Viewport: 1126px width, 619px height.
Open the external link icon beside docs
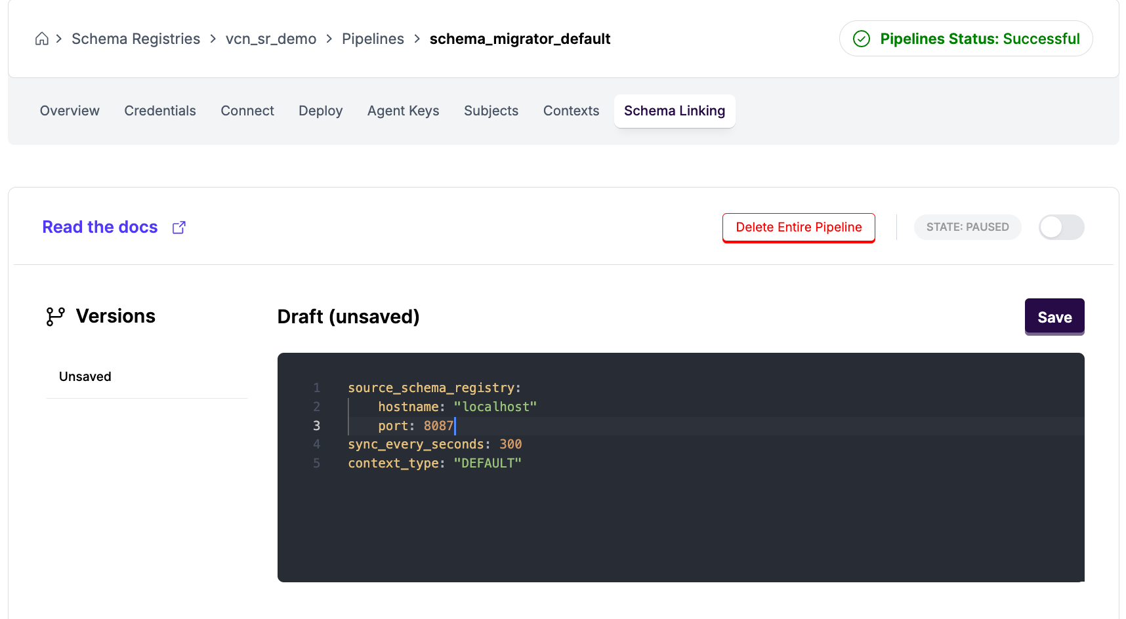coord(179,228)
